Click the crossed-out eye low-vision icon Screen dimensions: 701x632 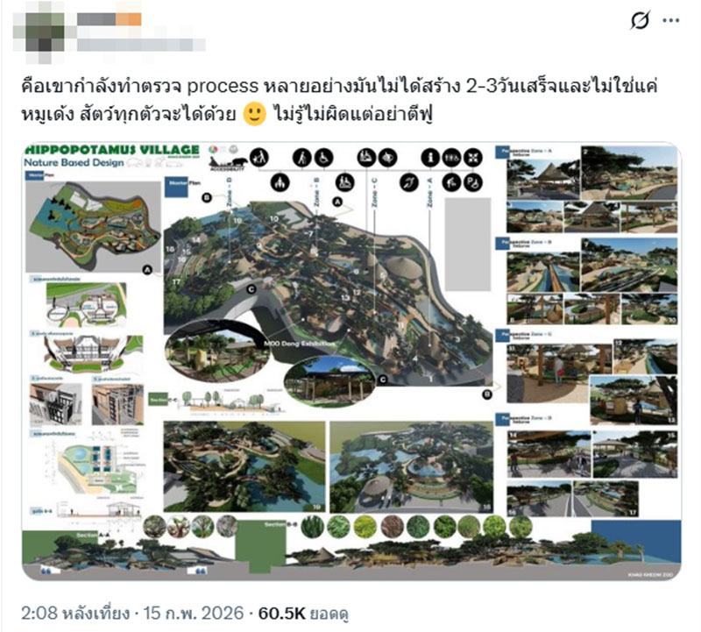click(387, 158)
